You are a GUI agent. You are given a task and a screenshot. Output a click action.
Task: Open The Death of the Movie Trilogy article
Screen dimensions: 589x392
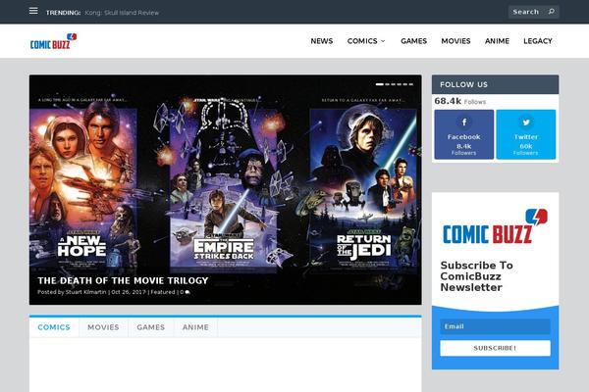(x=123, y=280)
